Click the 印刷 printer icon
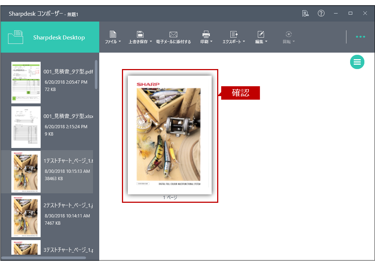The image size is (375, 266). [x=206, y=34]
